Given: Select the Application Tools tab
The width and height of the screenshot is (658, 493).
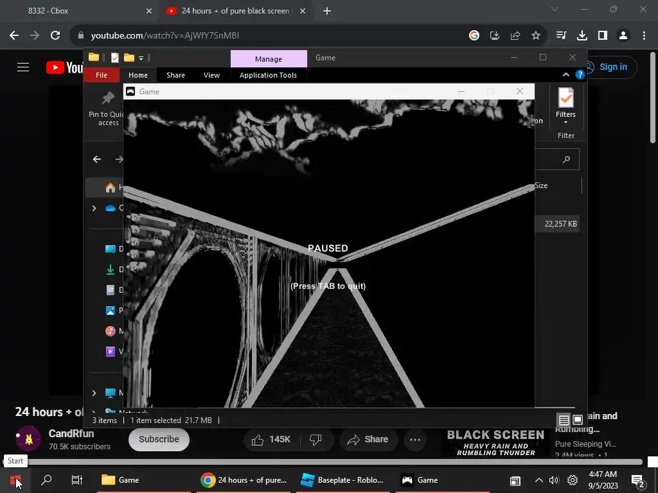Looking at the screenshot, I should [268, 75].
